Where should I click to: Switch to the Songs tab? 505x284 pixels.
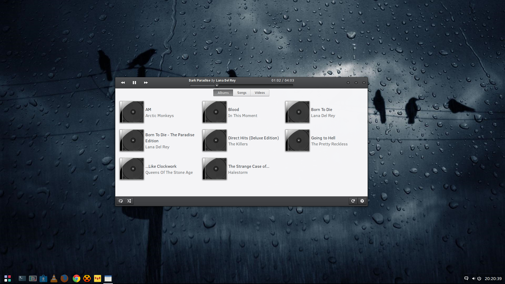click(242, 93)
